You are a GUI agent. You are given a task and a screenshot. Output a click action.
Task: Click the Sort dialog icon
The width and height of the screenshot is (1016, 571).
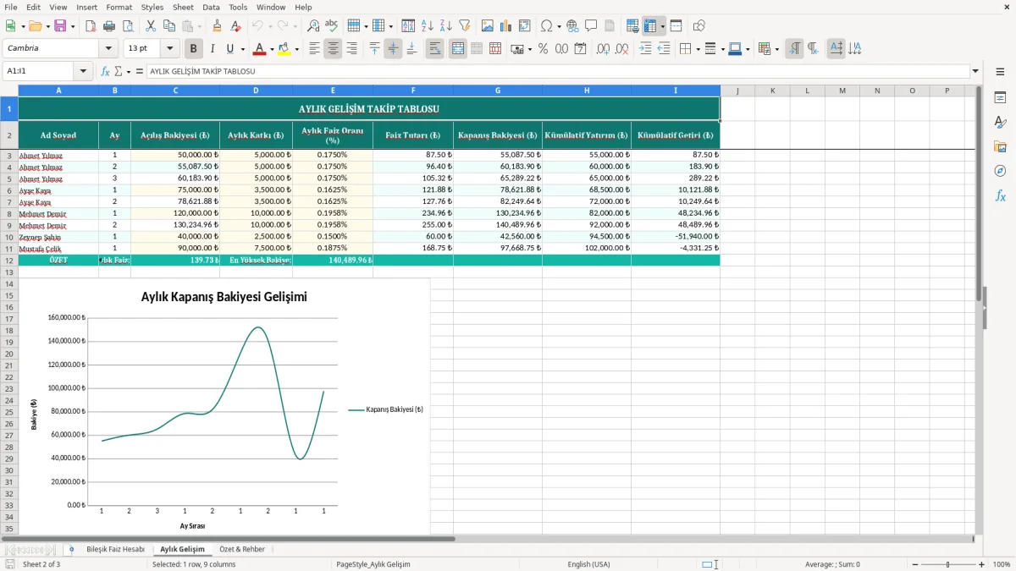click(408, 26)
